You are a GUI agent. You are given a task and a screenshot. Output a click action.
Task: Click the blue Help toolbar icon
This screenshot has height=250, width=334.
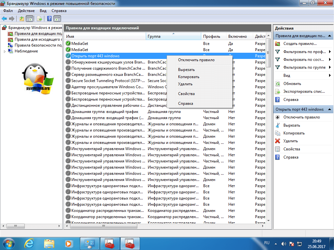coord(50,19)
